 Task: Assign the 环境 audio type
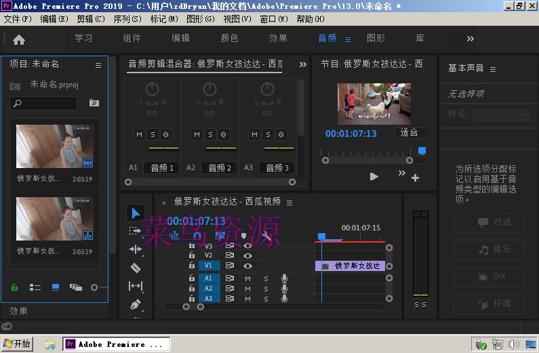point(489,304)
